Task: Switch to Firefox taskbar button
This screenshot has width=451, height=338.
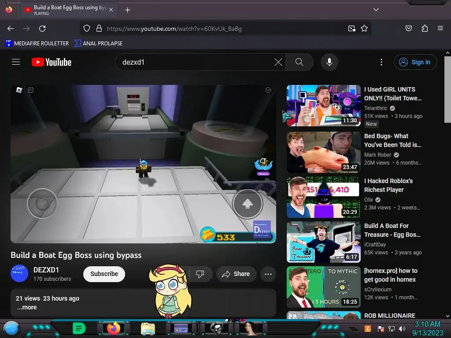Action: pyautogui.click(x=113, y=328)
